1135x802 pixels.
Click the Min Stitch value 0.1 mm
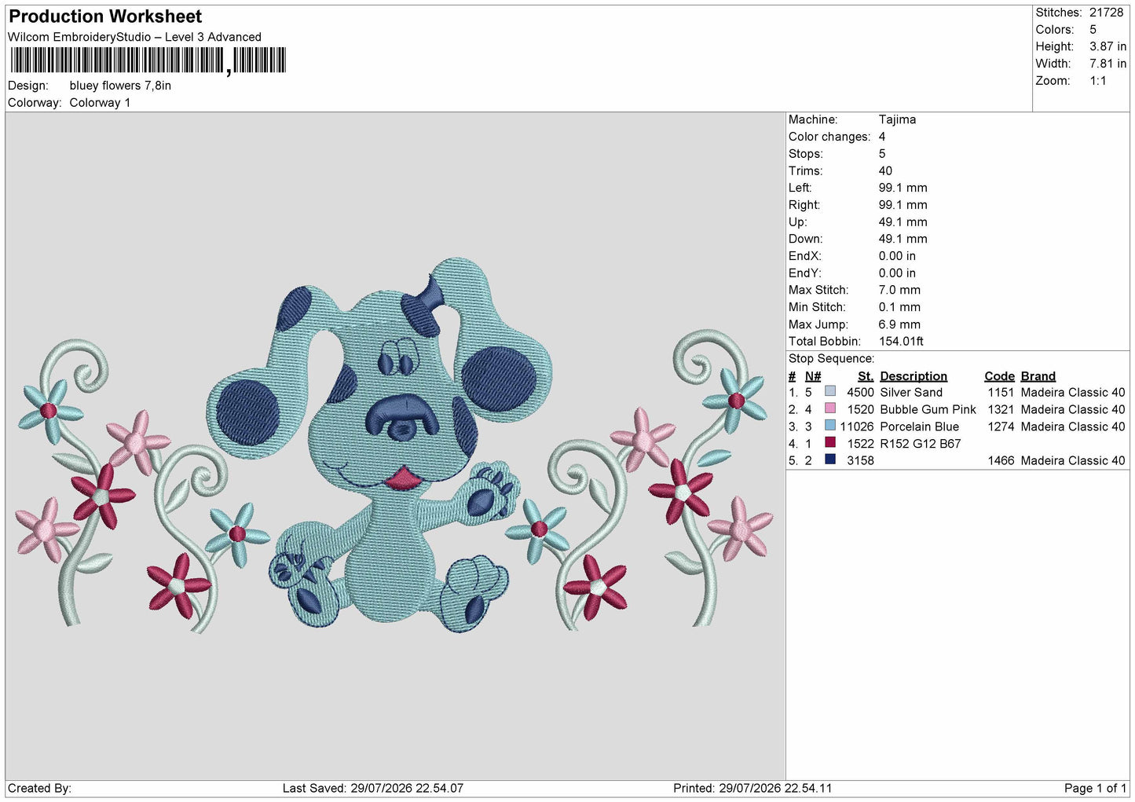coord(899,307)
